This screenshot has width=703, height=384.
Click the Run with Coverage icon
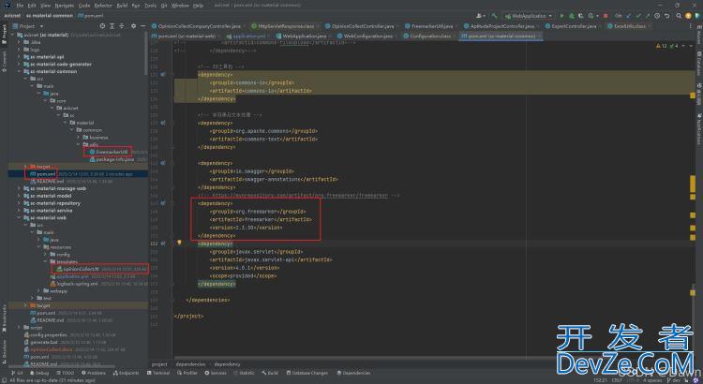click(581, 16)
